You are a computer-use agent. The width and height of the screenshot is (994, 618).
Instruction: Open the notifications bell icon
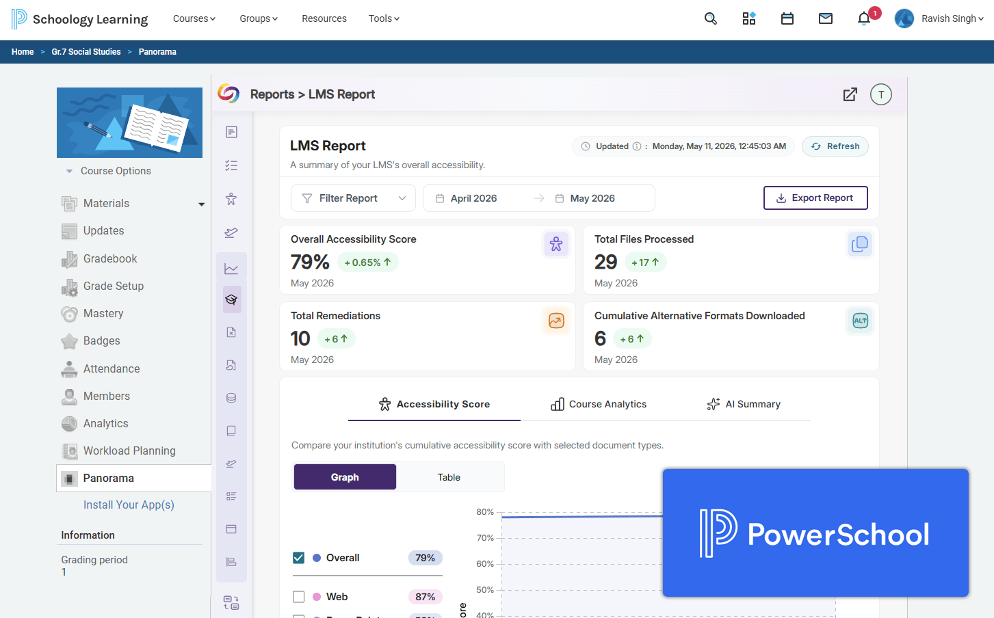864,18
